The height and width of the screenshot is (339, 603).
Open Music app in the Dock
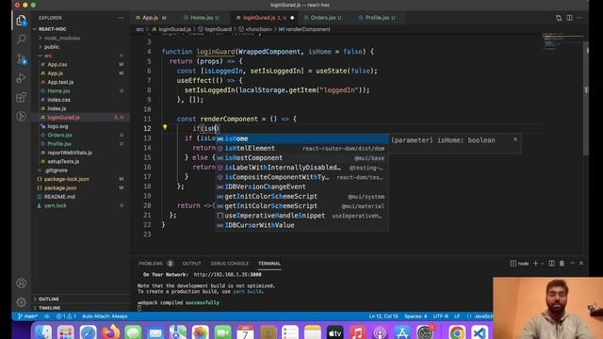click(x=357, y=332)
